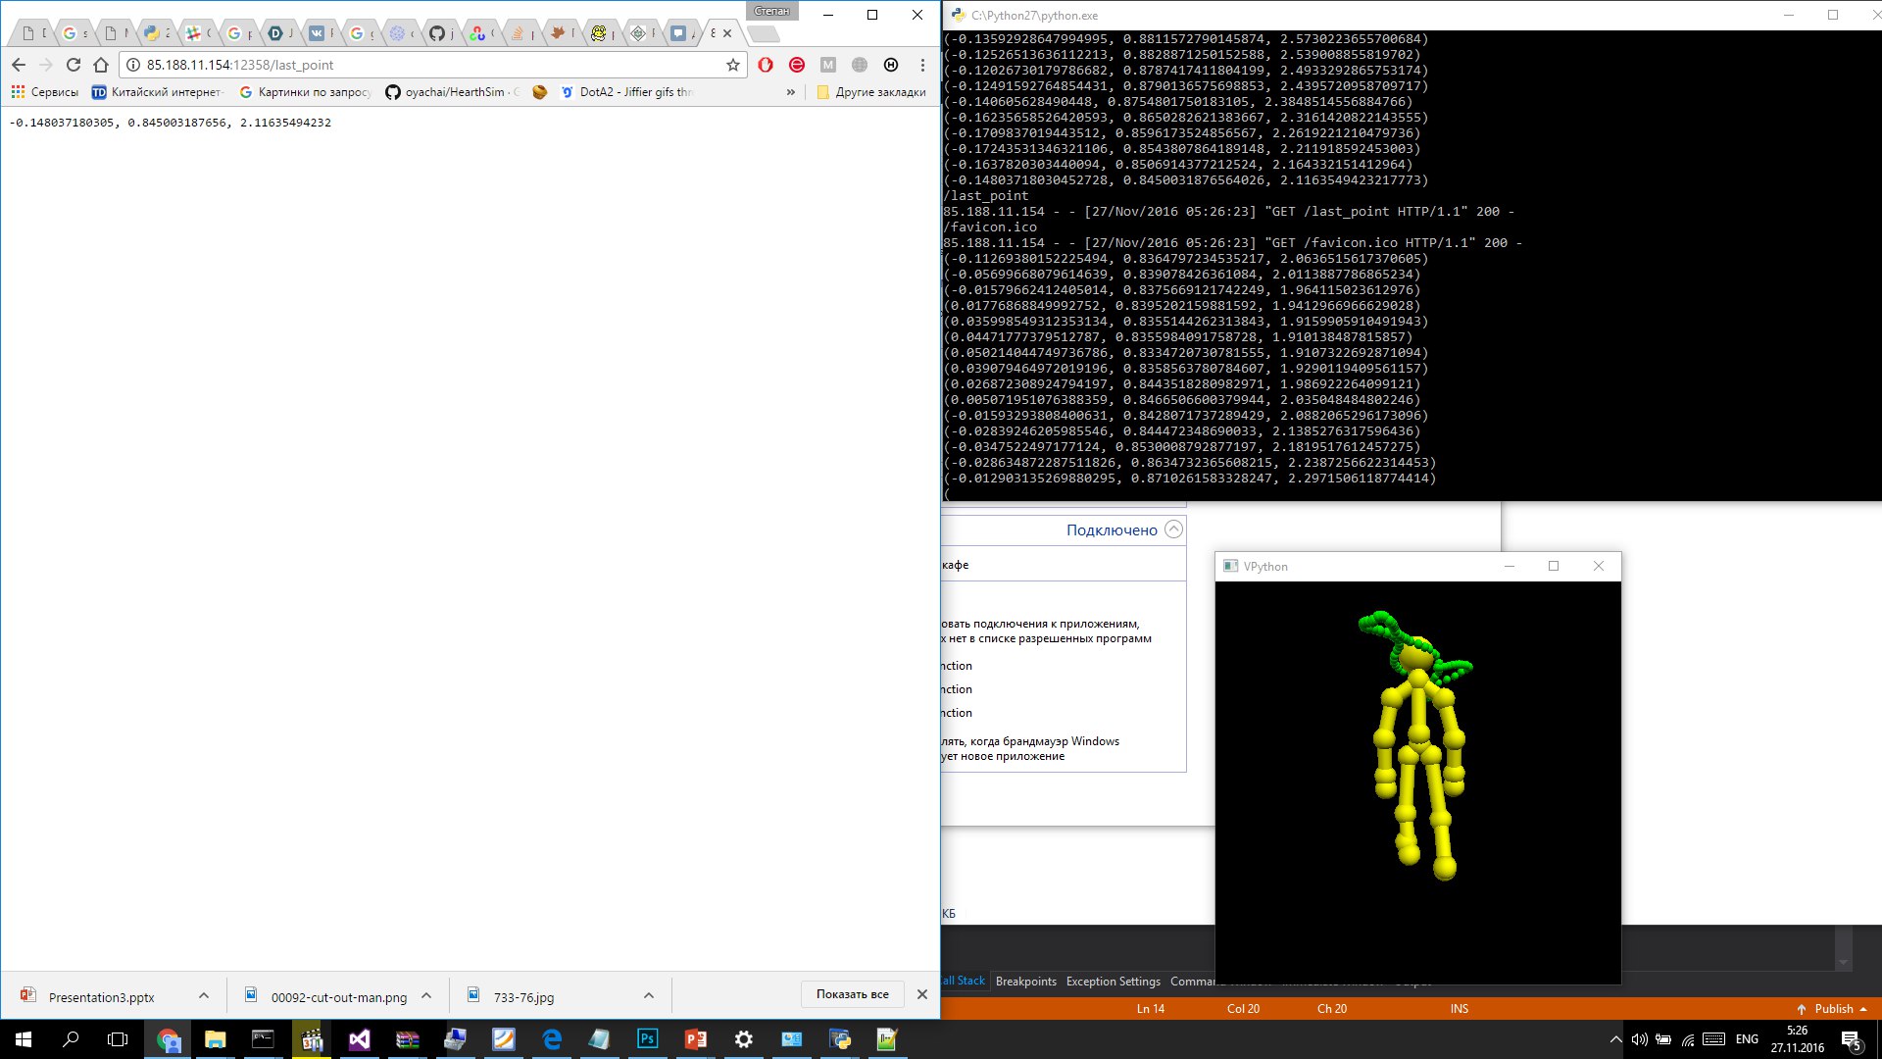
Task: Open options for 733-76.jpg download
Action: click(x=649, y=995)
